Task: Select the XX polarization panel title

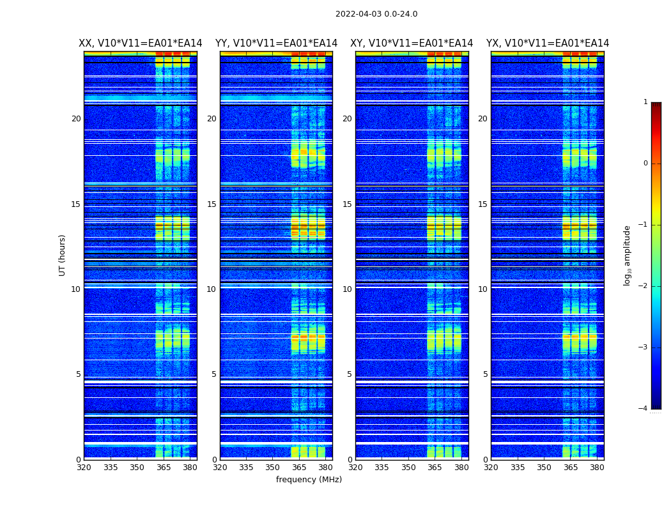Action: pos(140,43)
